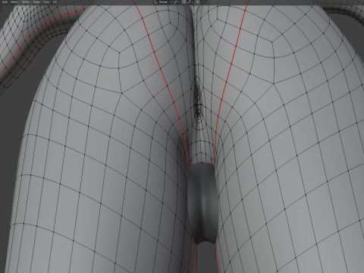Open the UV menu
Screen dimensions: 364x273
55,2
